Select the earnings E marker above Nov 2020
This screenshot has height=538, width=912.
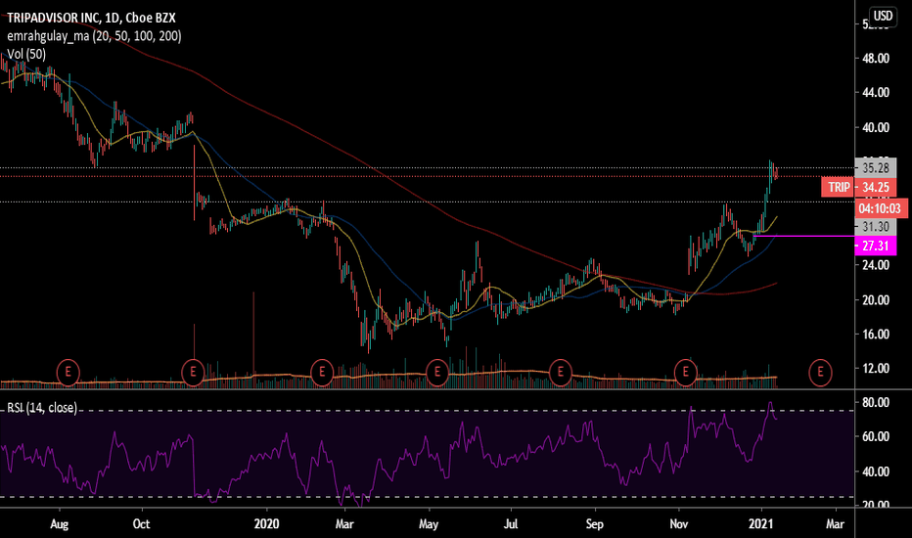point(685,372)
